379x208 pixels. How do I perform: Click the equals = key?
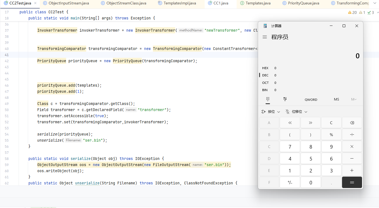[x=352, y=182]
